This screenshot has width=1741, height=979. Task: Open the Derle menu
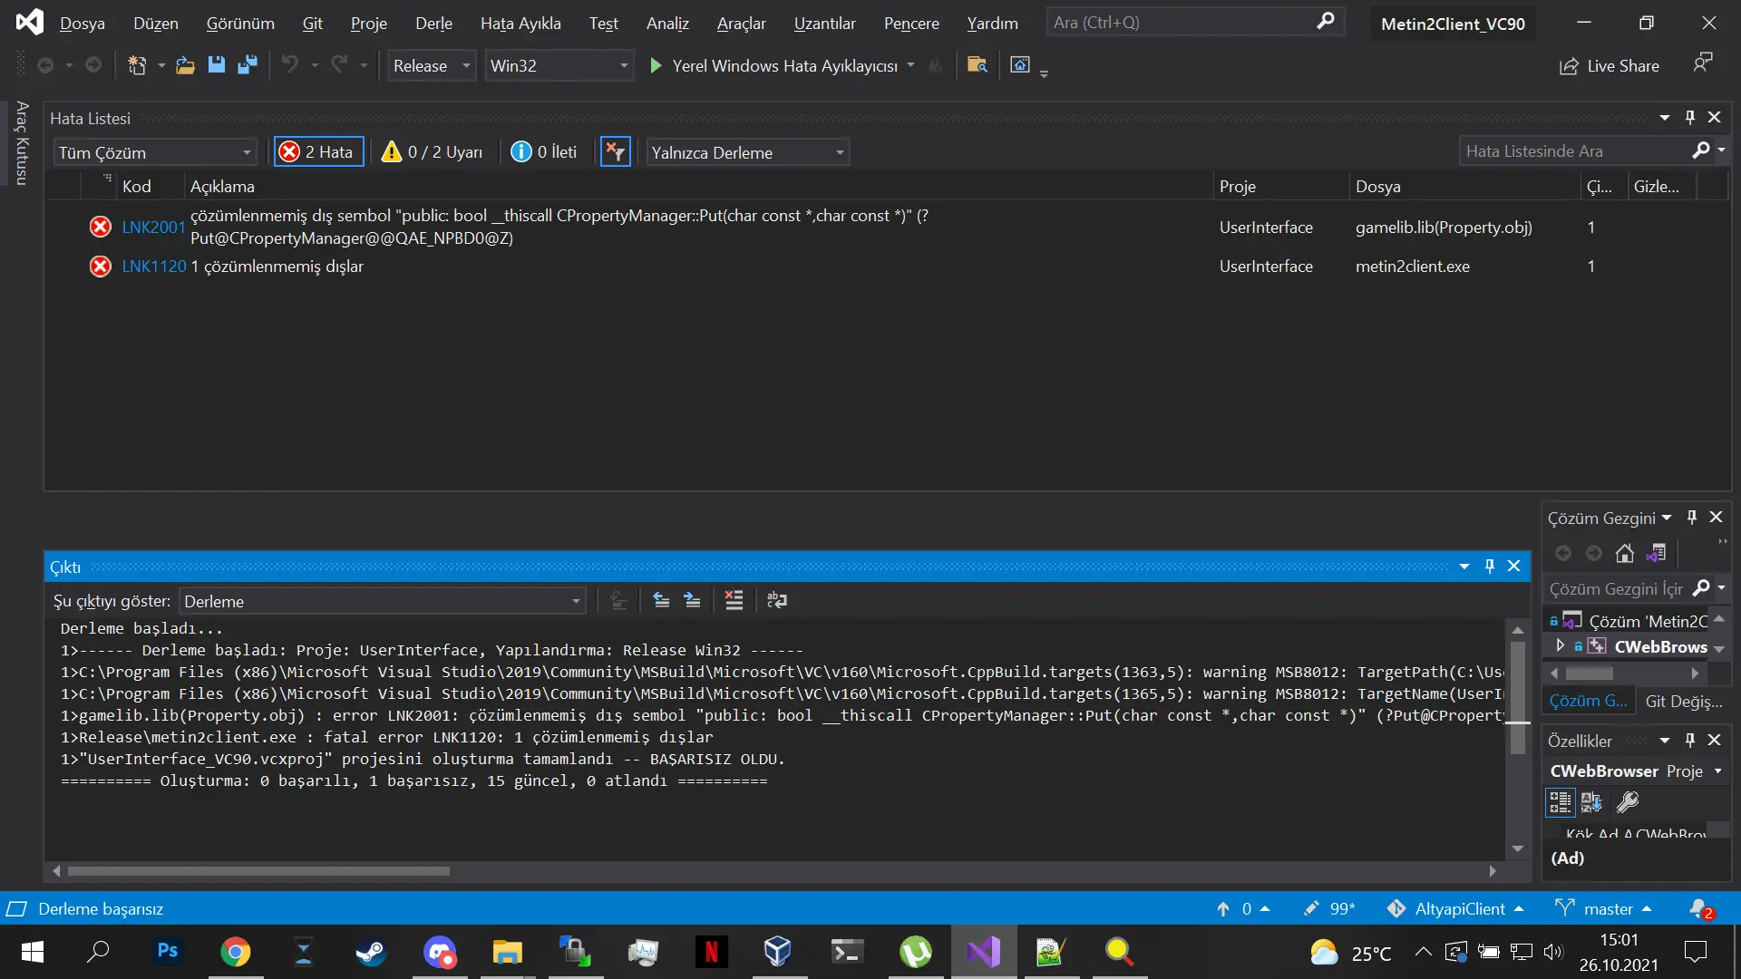pos(433,23)
